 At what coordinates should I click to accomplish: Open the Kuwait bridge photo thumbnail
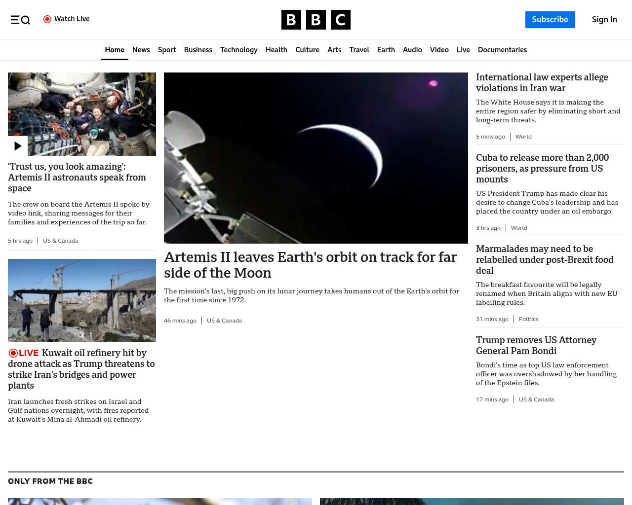pos(82,300)
